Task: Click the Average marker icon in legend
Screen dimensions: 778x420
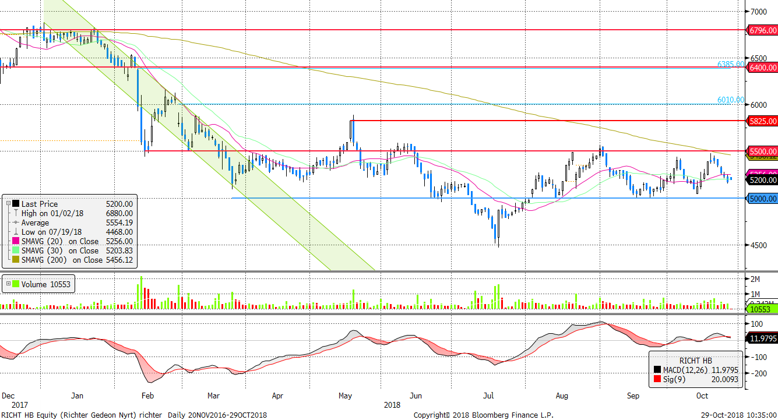Action: (16, 223)
